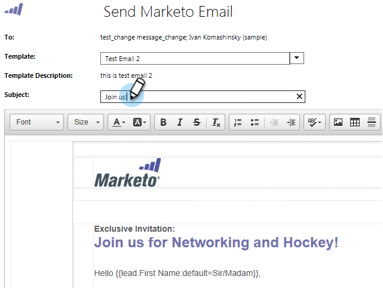This screenshot has width=383, height=288.
Task: Insert a table using the grid icon
Action: pyautogui.click(x=355, y=122)
